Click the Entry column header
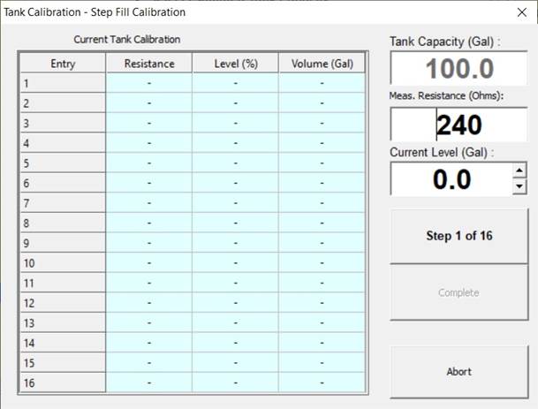The height and width of the screenshot is (409, 538). click(63, 64)
